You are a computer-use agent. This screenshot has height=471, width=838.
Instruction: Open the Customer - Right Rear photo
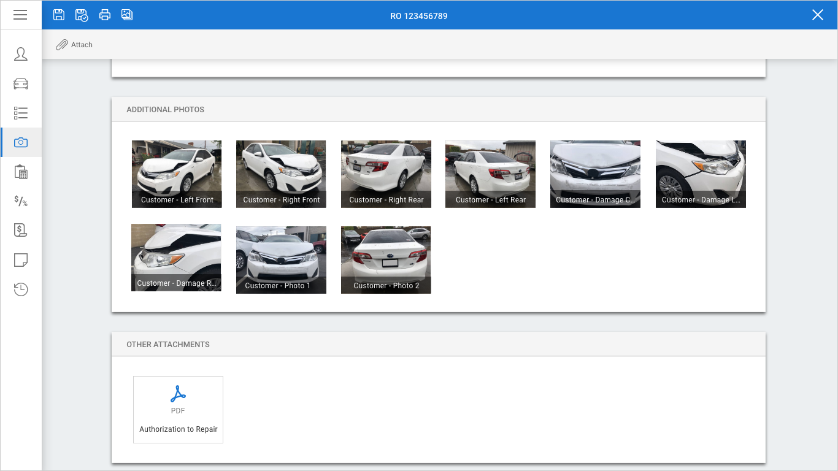386,174
